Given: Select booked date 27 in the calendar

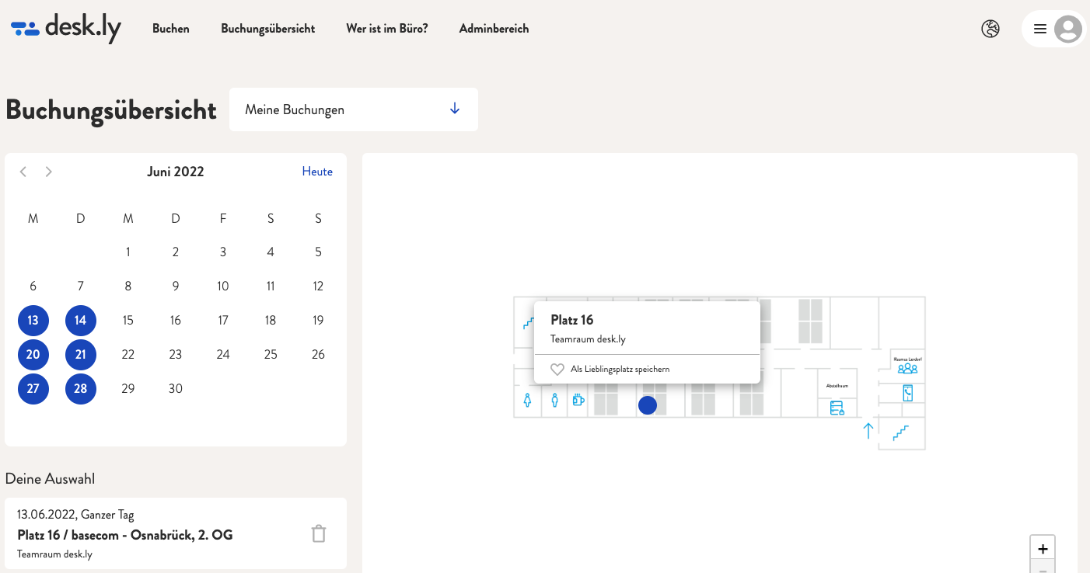Looking at the screenshot, I should (33, 389).
